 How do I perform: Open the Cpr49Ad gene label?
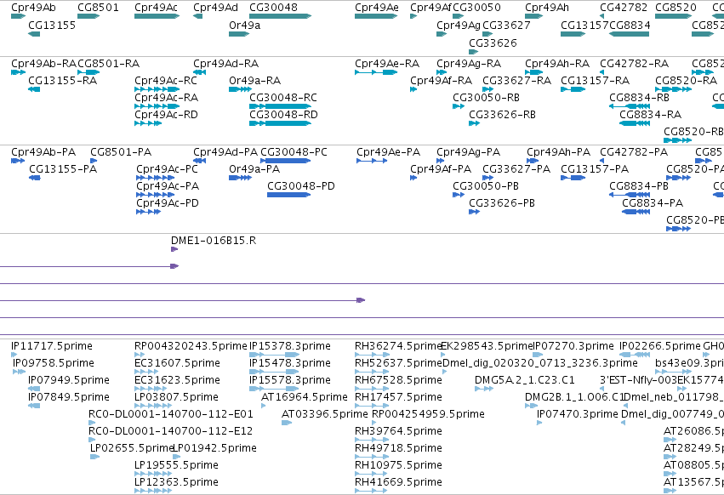point(215,8)
